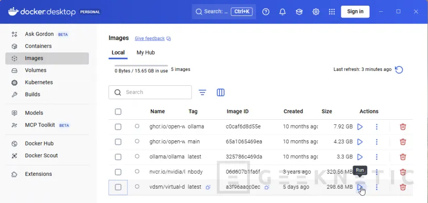Run the image tagged main
This screenshot has height=203, width=428.
[x=360, y=142]
